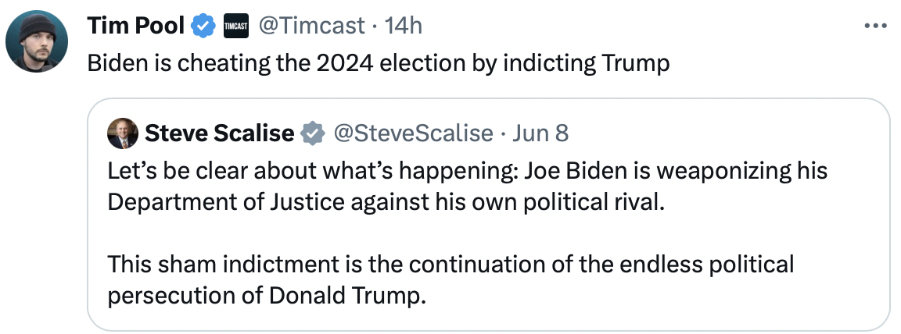Click the Timcast affiliate badge icon
The width and height of the screenshot is (901, 334).
235,27
